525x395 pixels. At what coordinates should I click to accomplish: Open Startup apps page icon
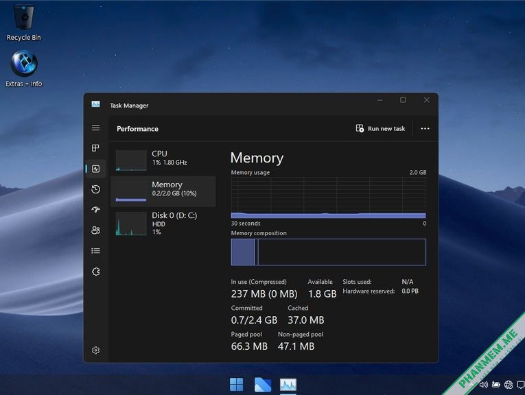point(96,210)
